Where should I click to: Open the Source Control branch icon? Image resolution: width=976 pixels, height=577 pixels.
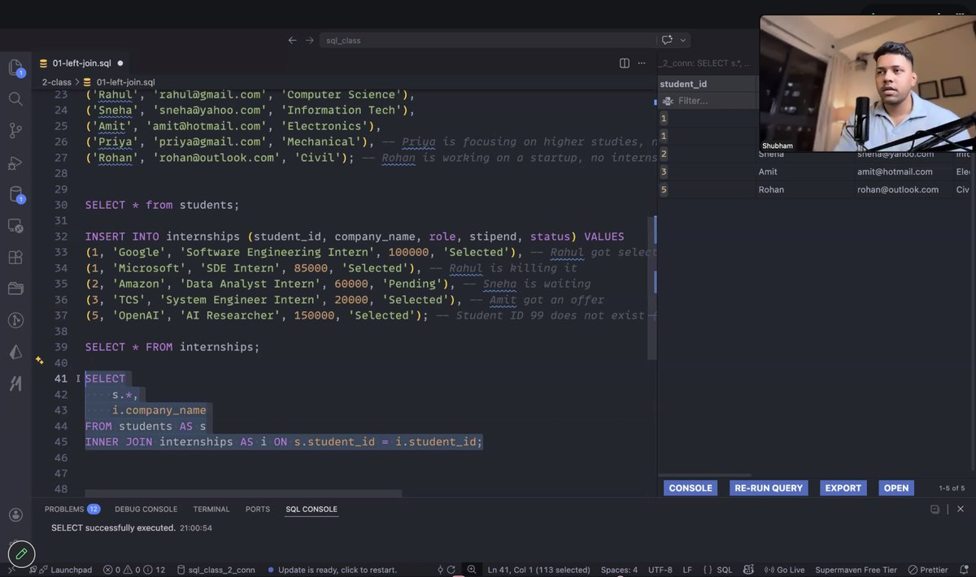[15, 130]
